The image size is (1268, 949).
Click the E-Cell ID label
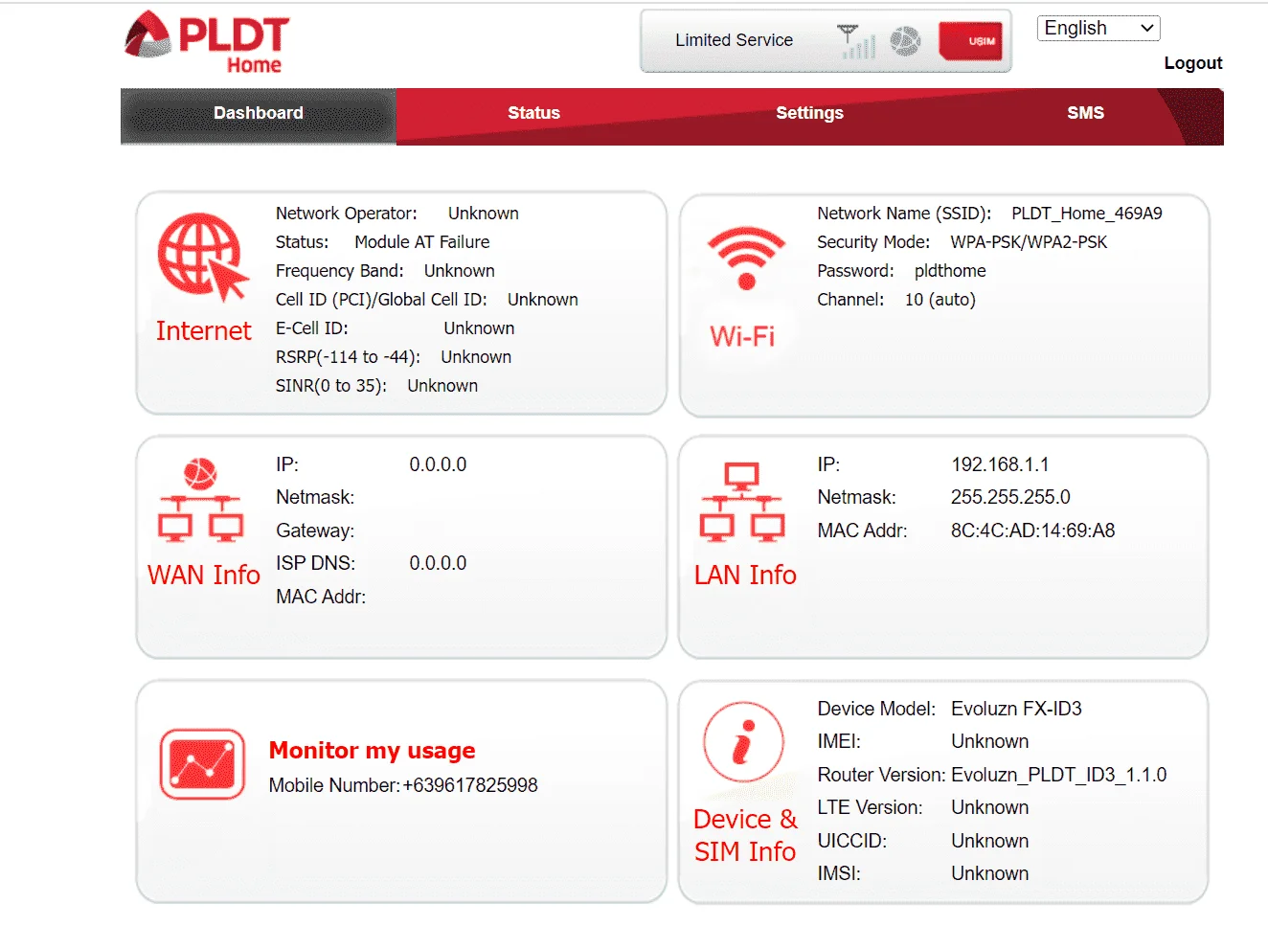pyautogui.click(x=312, y=328)
